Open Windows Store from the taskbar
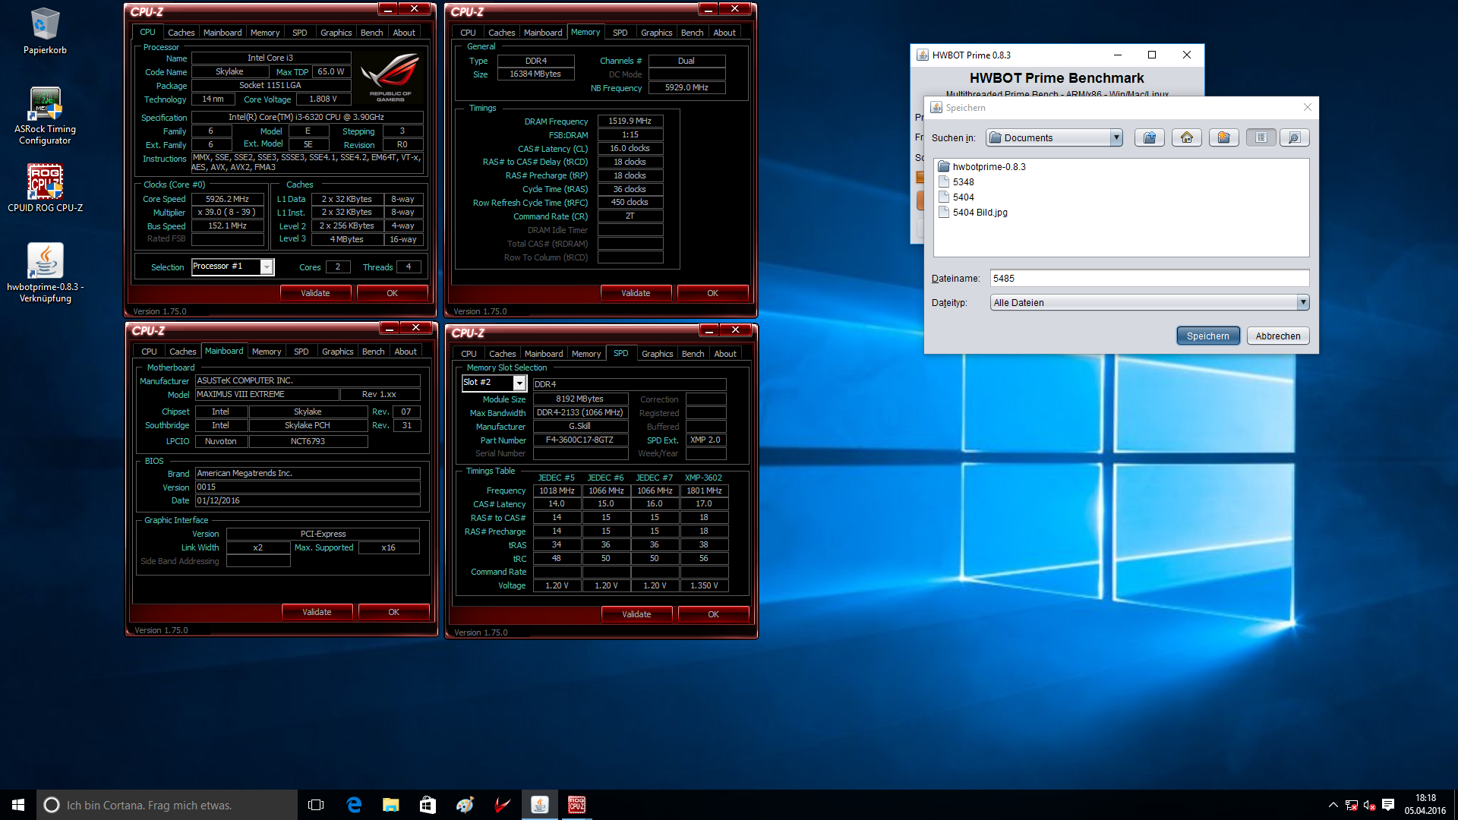The width and height of the screenshot is (1458, 820). tap(428, 805)
